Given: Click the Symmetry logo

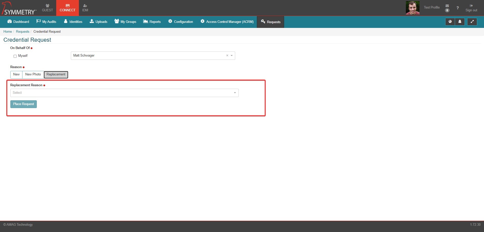Looking at the screenshot, I should [19, 8].
